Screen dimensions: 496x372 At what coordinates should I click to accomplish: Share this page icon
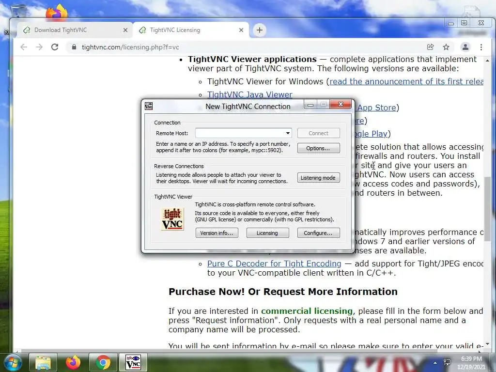[430, 47]
